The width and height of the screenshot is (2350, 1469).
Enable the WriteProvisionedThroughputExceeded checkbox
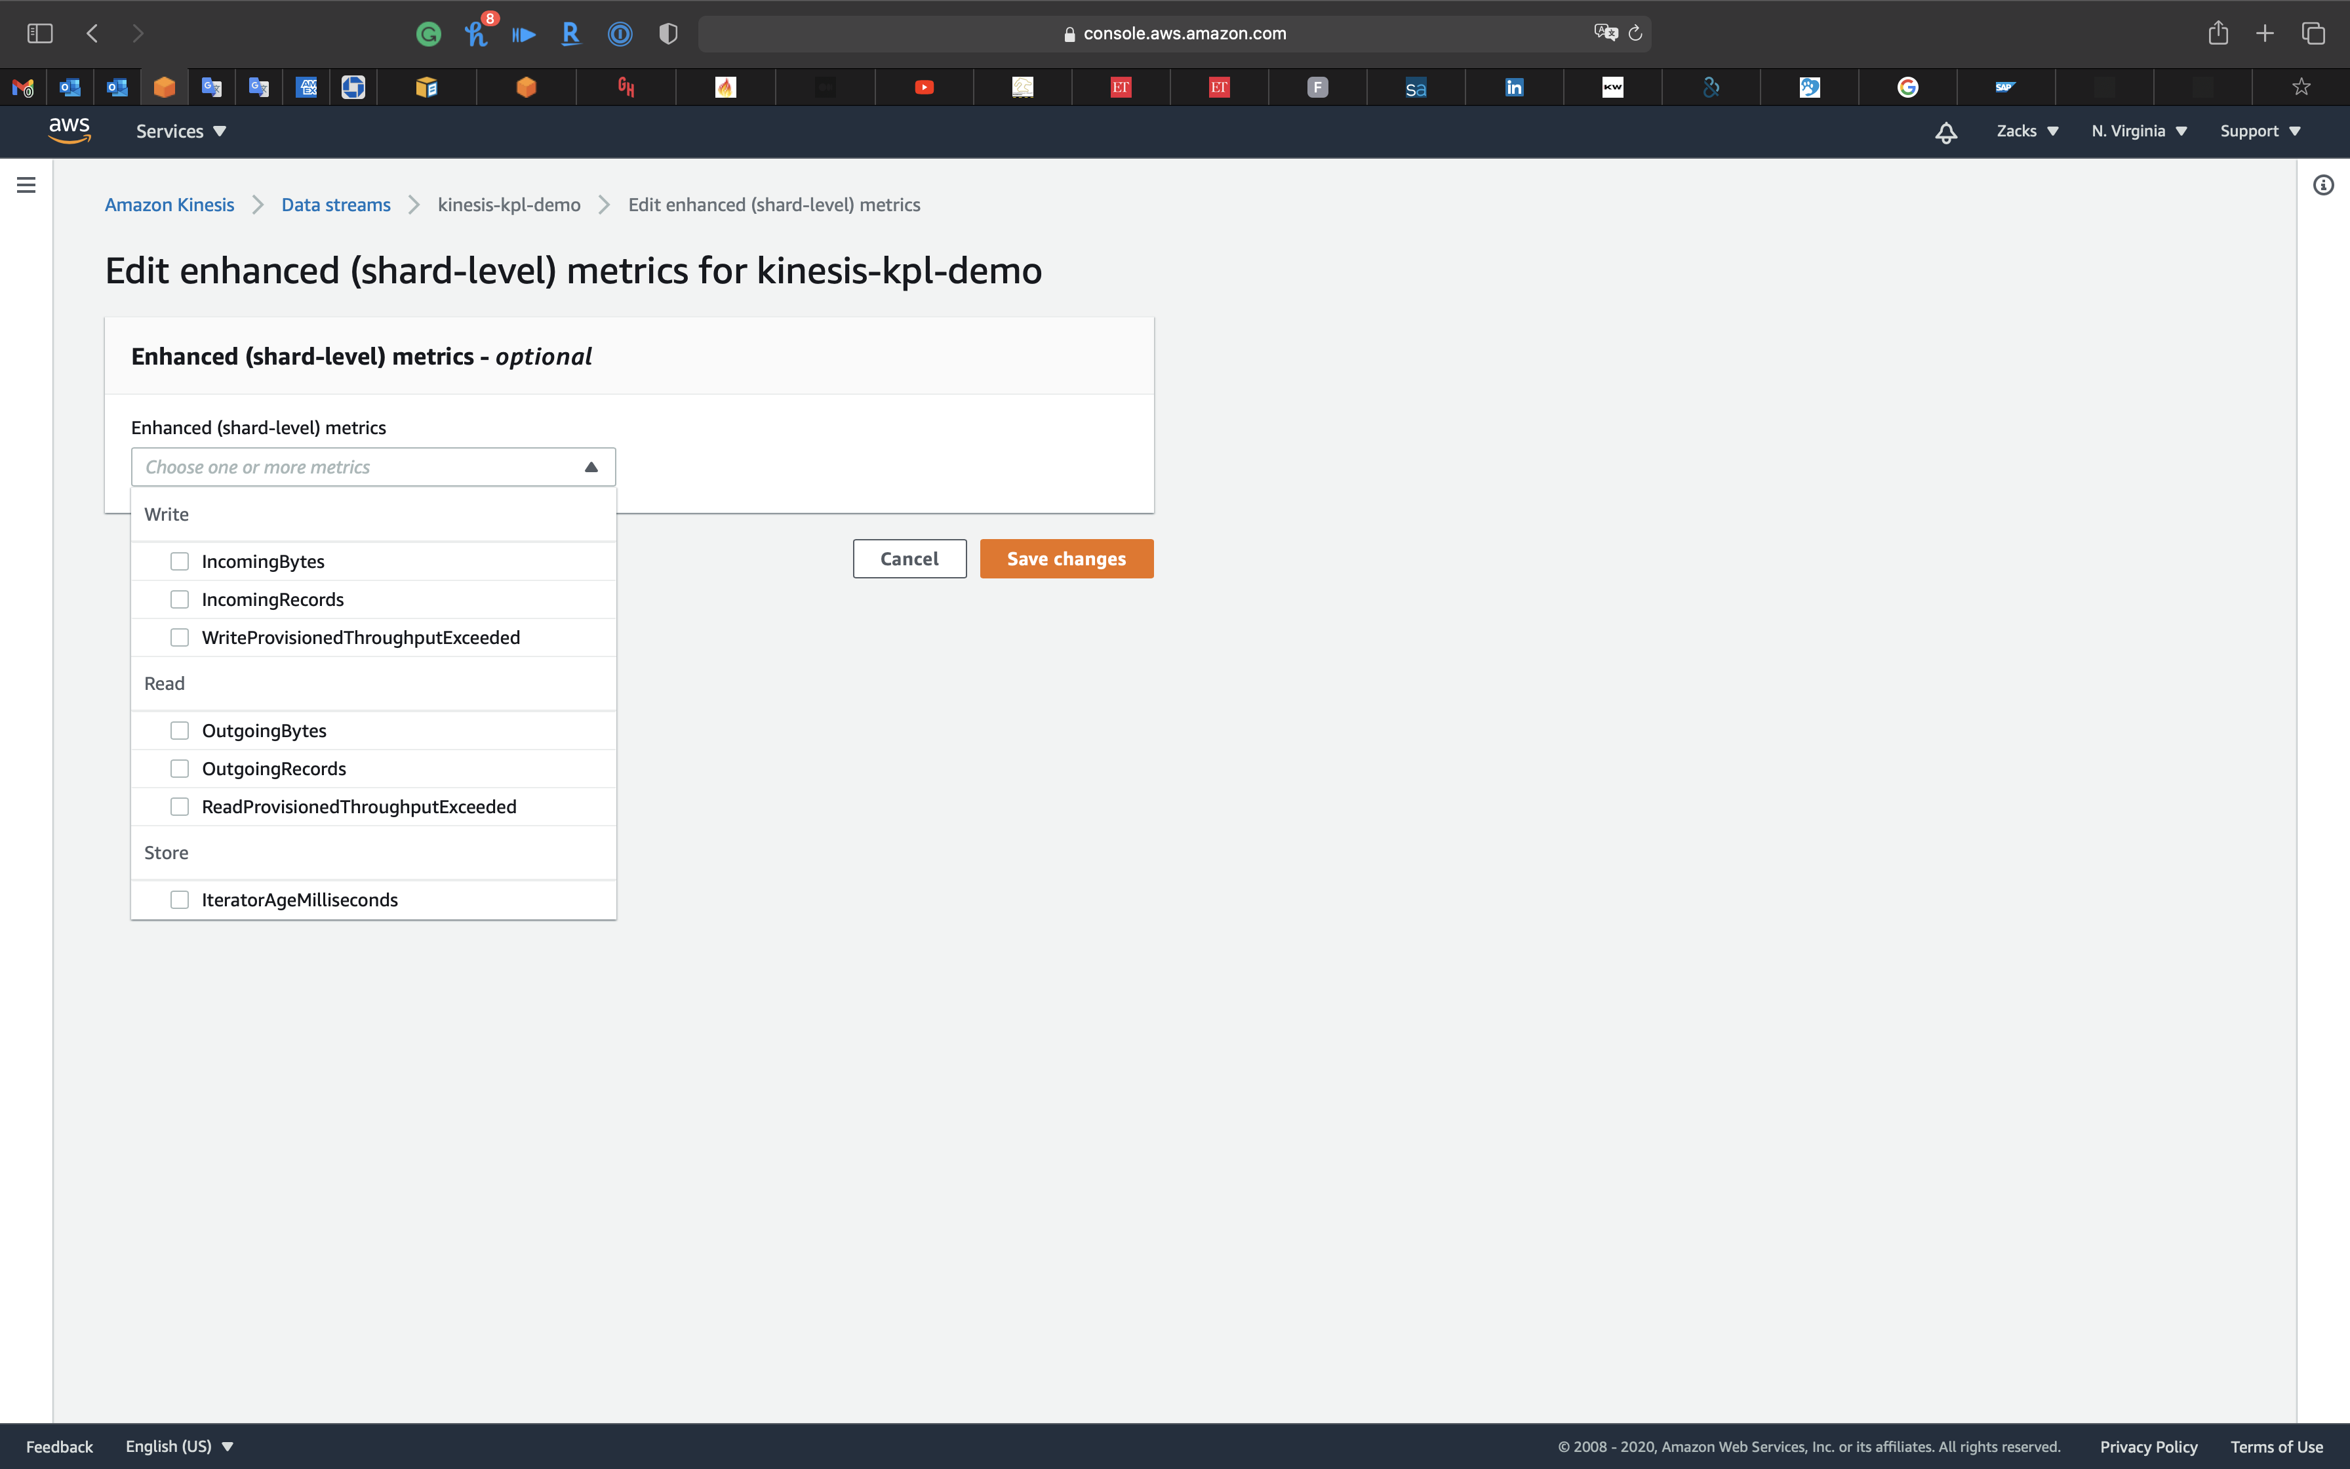point(180,637)
